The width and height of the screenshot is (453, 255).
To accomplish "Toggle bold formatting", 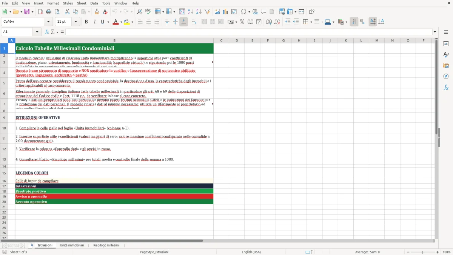I will point(86,22).
